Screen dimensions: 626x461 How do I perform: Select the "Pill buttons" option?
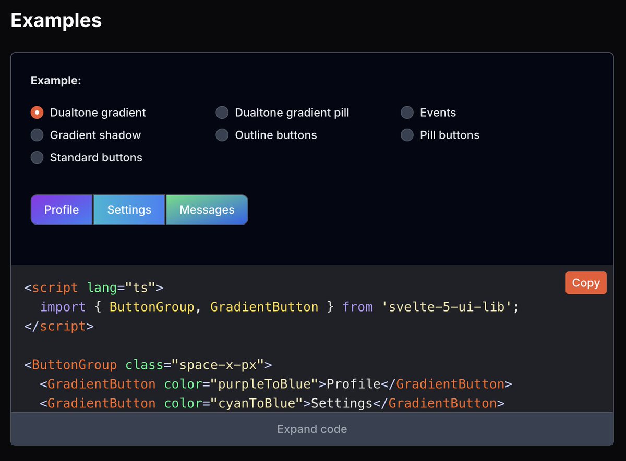point(407,135)
